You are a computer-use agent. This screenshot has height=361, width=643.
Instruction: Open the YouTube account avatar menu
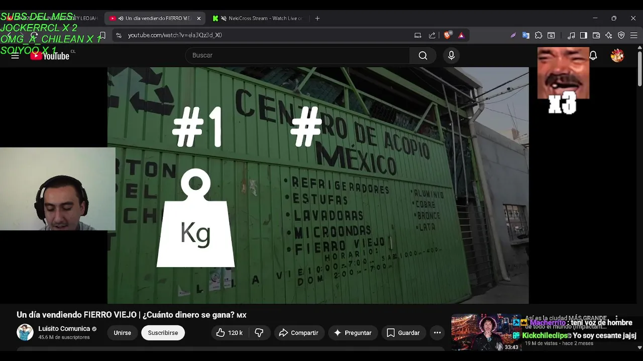pos(617,56)
